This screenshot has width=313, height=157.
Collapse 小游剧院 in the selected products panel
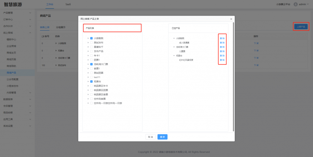point(174,38)
